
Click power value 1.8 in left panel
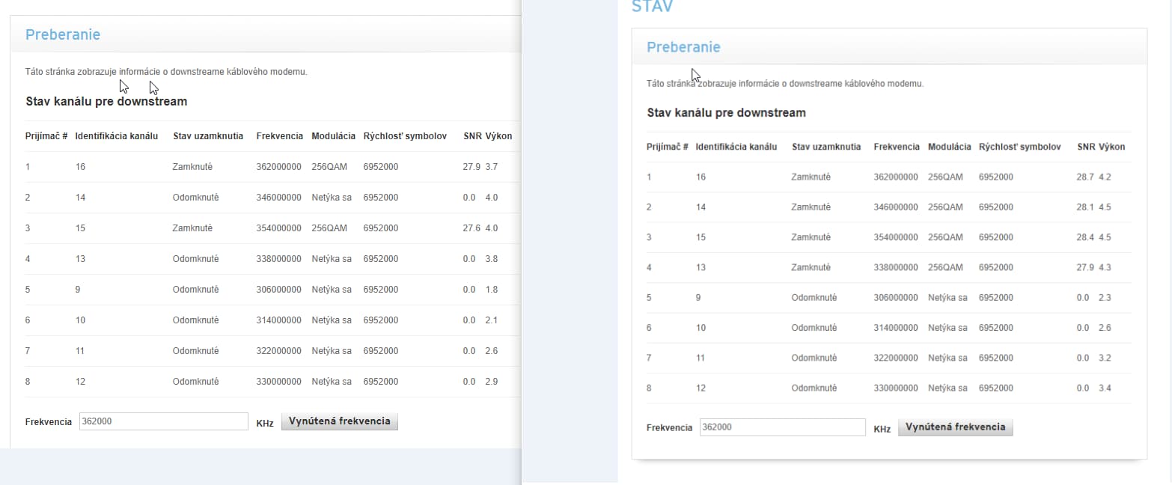(491, 290)
